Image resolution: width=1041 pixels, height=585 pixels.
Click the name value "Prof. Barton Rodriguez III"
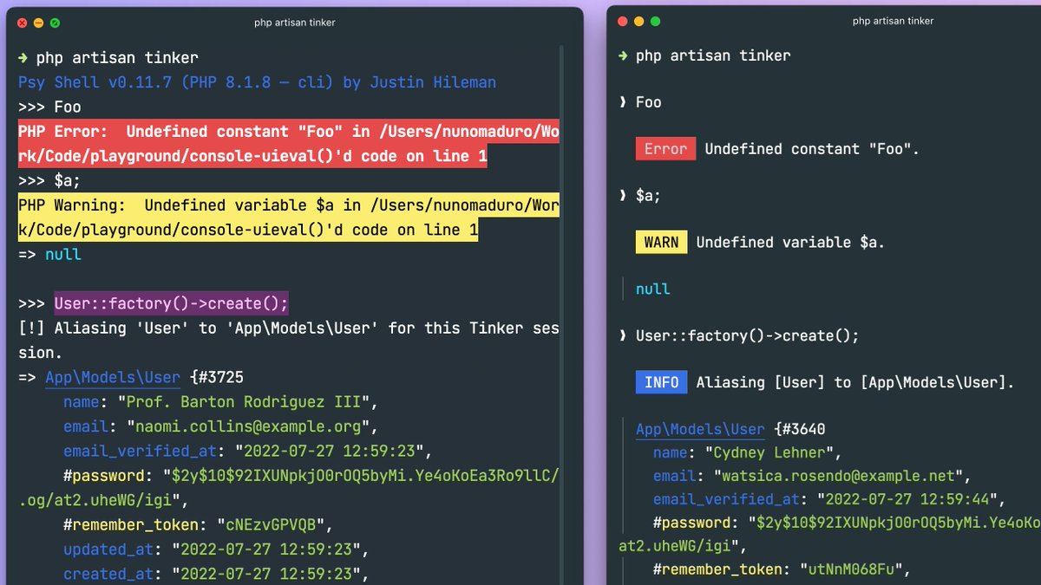pyautogui.click(x=249, y=402)
